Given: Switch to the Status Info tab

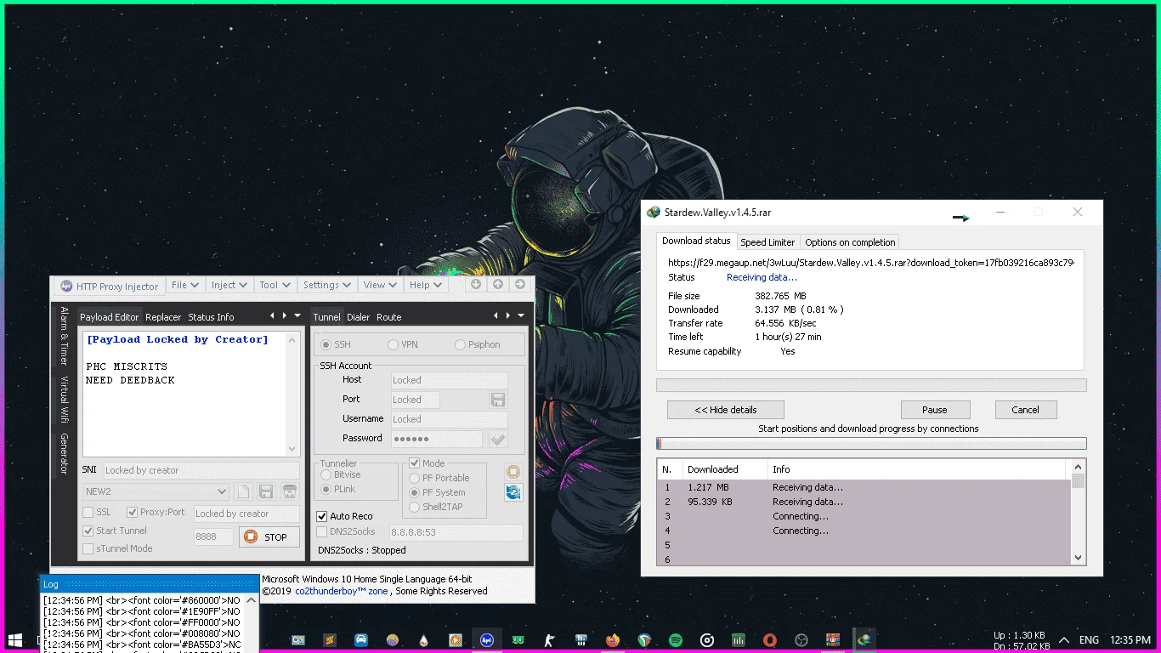Looking at the screenshot, I should [211, 317].
